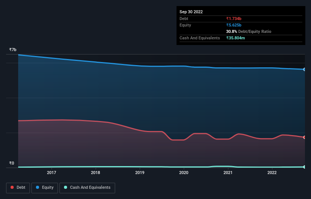This screenshot has width=311, height=199.
Task: Toggle the Equity legend button
Action: [45, 188]
